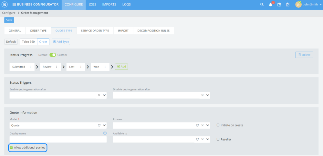323x156 pixels.
Task: Clear Disable quote generation after field
Action: (202, 95)
